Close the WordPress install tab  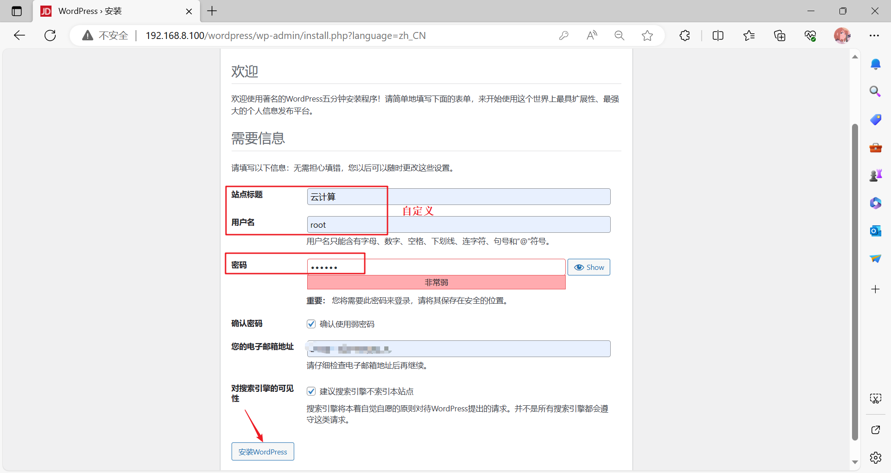click(189, 11)
